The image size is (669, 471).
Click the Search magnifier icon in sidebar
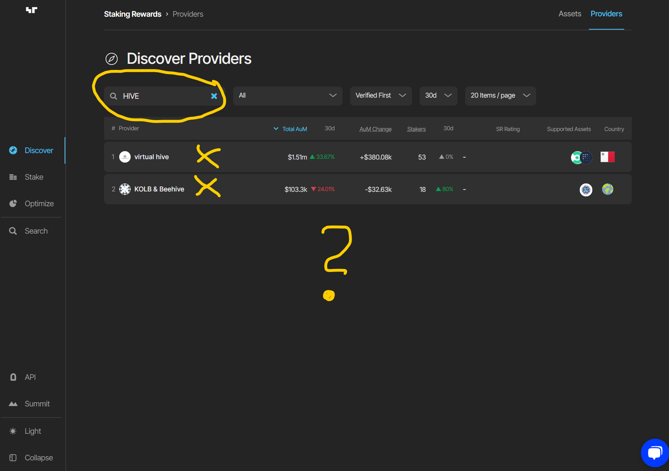pyautogui.click(x=13, y=231)
